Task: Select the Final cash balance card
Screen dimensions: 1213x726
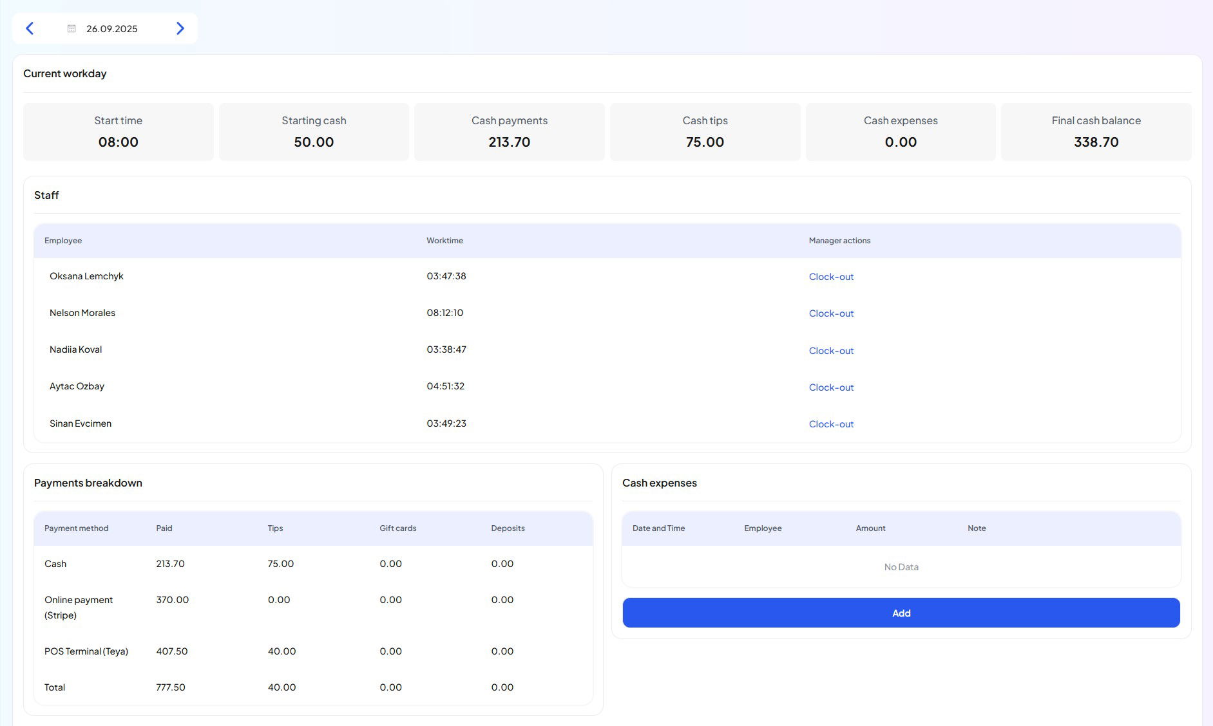Action: [x=1096, y=132]
